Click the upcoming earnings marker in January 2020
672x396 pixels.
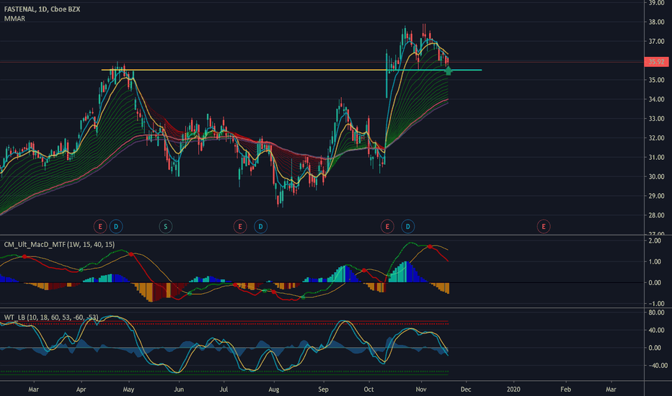click(x=544, y=227)
